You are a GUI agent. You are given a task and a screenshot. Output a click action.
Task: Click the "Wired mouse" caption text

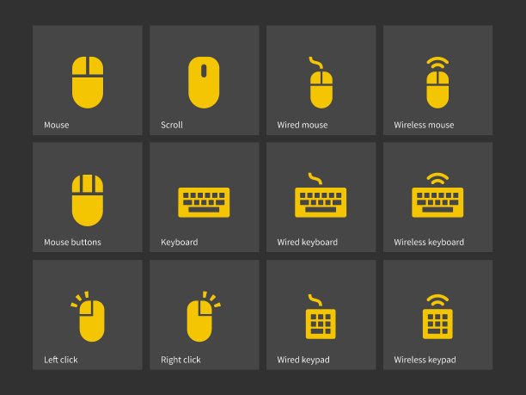303,125
